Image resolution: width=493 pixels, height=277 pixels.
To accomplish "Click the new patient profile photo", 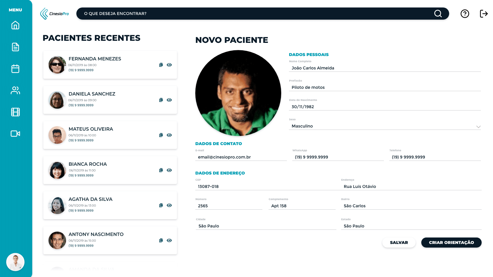I will (x=238, y=93).
